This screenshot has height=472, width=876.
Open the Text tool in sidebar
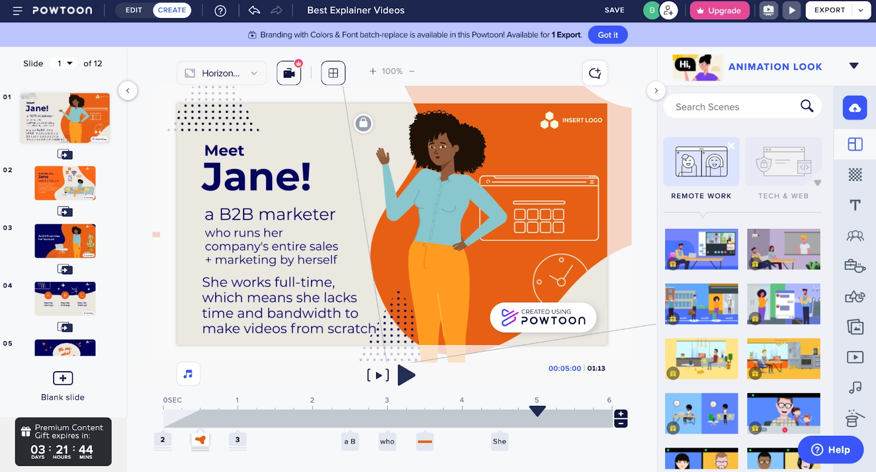[855, 205]
